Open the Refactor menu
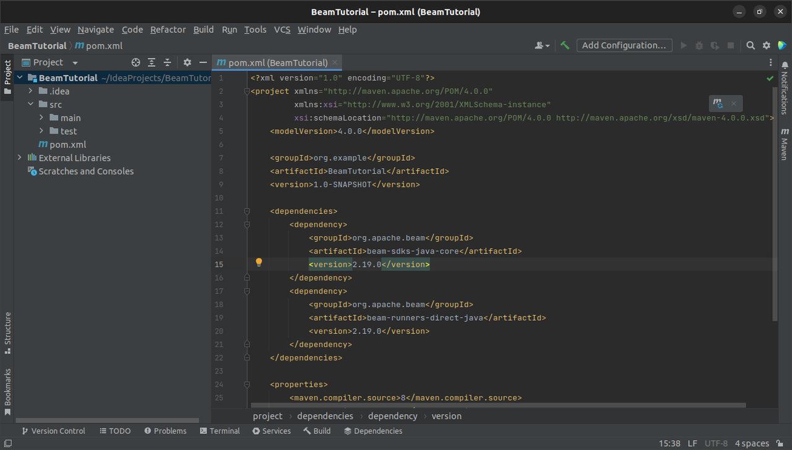This screenshot has height=450, width=792. 168,29
